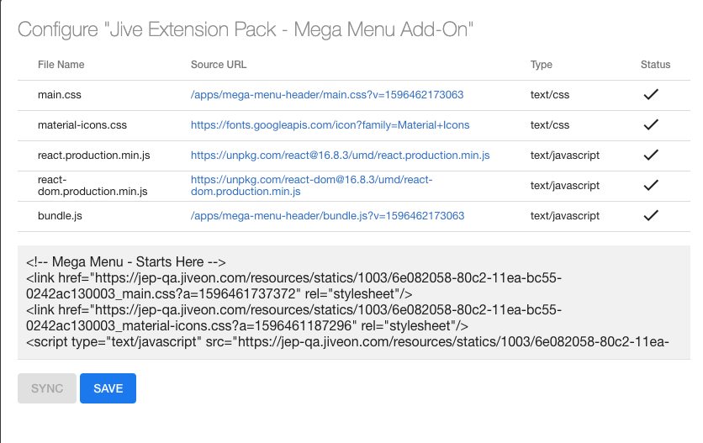
Task: Open the unpkg react.production.min.js link
Action: click(340, 156)
